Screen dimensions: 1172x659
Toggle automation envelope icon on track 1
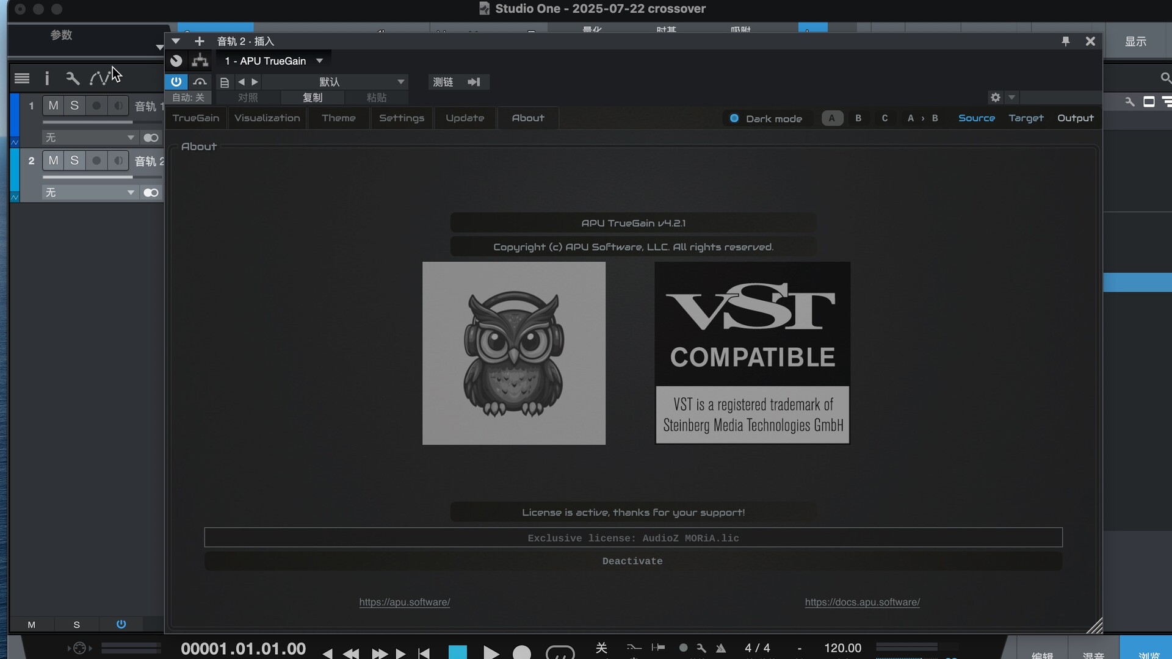15,142
